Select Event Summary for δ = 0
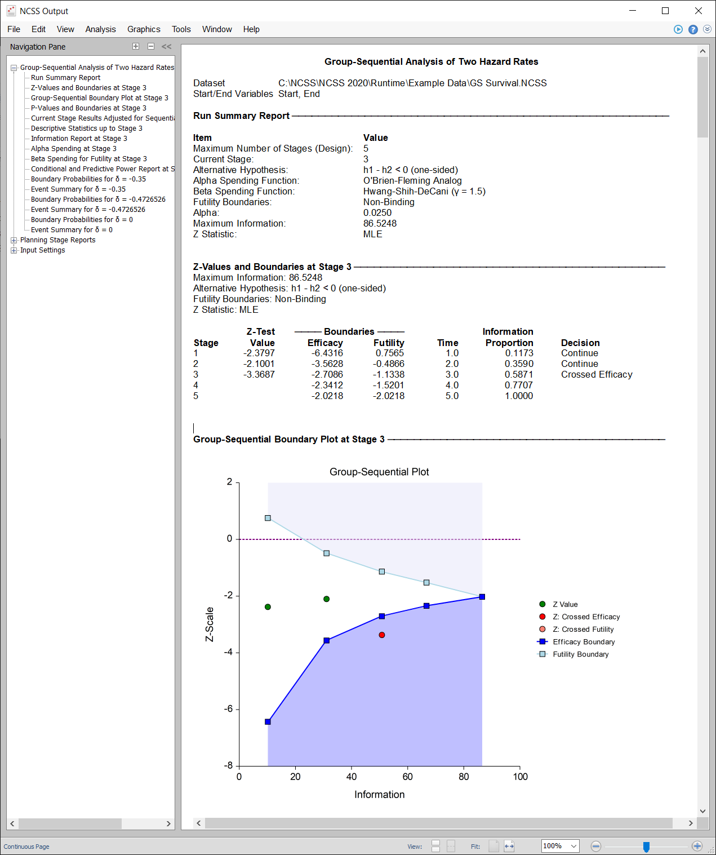 coord(72,230)
